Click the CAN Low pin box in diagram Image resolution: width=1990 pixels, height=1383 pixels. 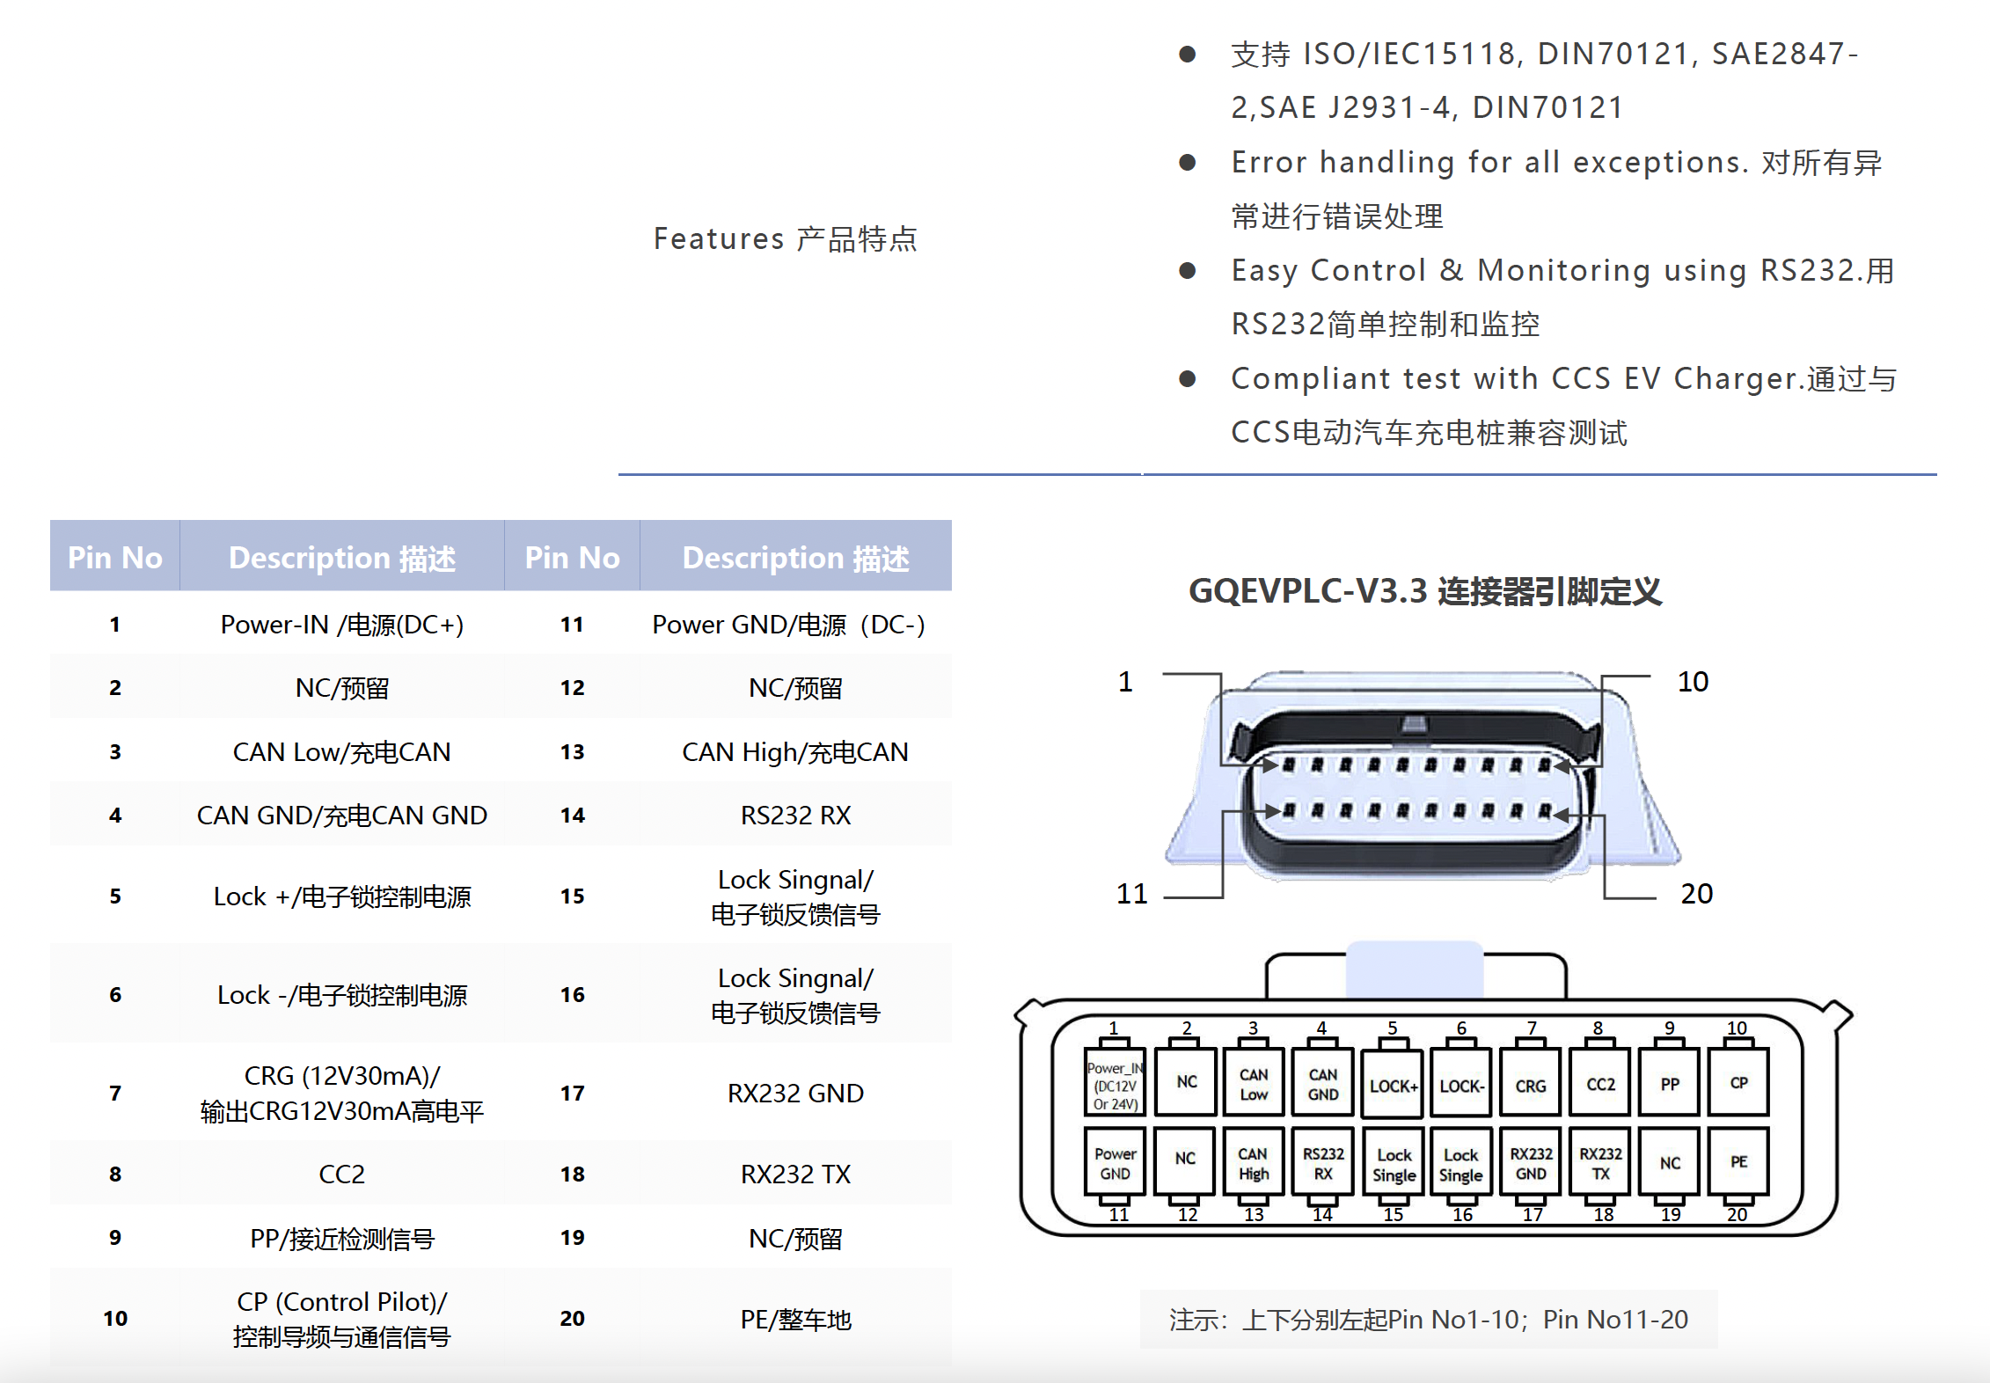tap(1254, 1083)
